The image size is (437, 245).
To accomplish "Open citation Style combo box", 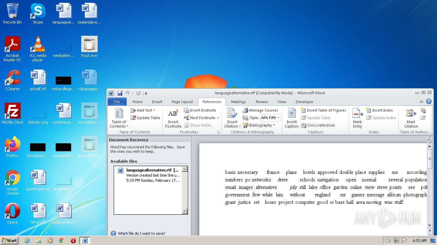I will (x=270, y=118).
